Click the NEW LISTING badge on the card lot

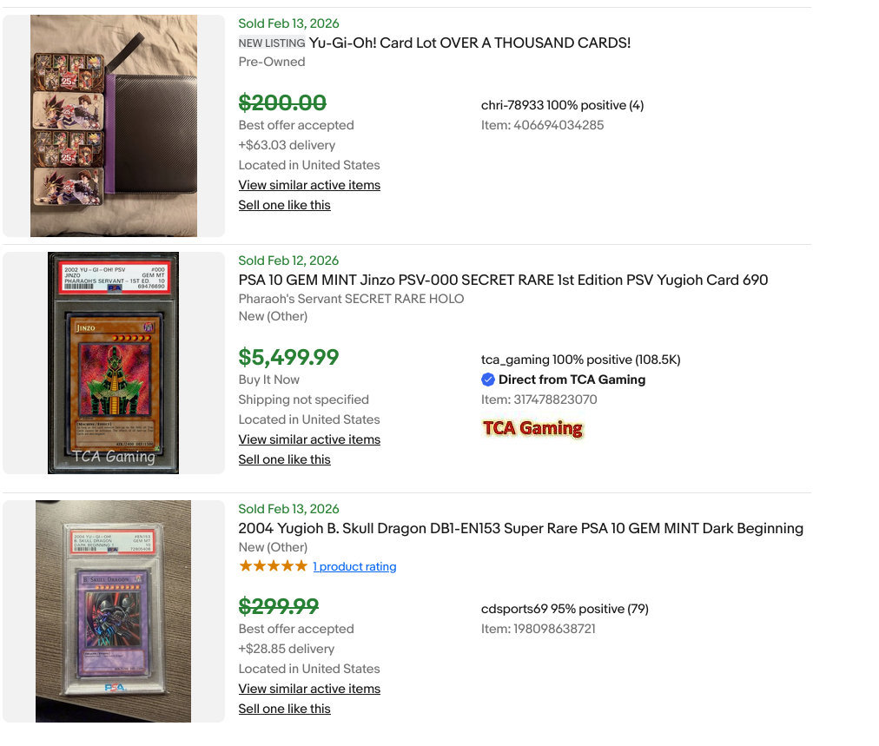272,43
